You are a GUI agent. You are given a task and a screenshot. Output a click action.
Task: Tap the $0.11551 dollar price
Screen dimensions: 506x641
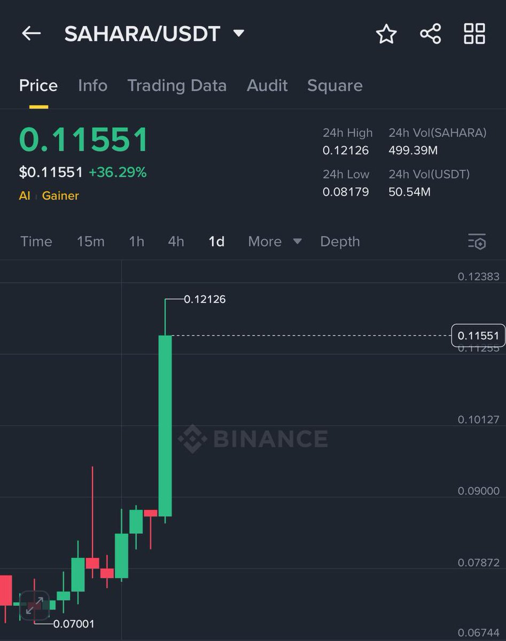(x=51, y=172)
